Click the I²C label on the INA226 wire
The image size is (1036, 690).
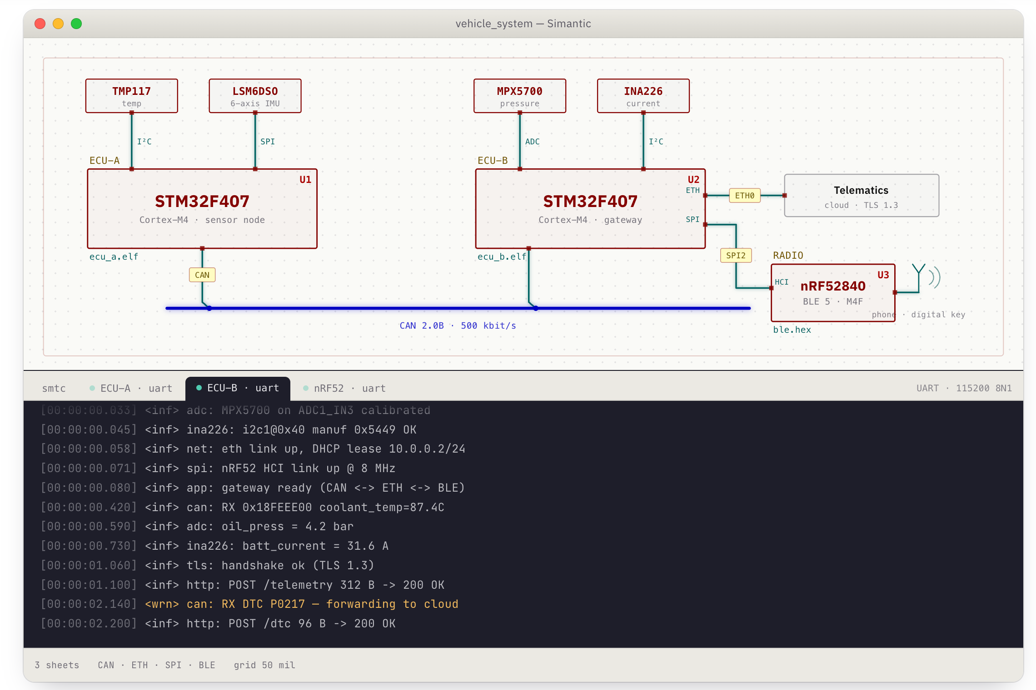(656, 142)
